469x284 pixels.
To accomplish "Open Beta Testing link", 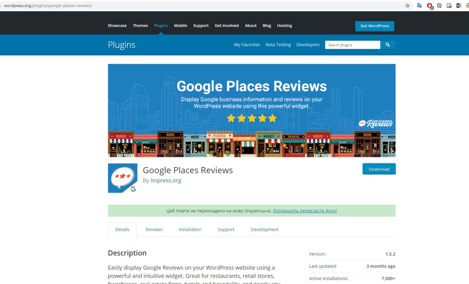I will (278, 45).
